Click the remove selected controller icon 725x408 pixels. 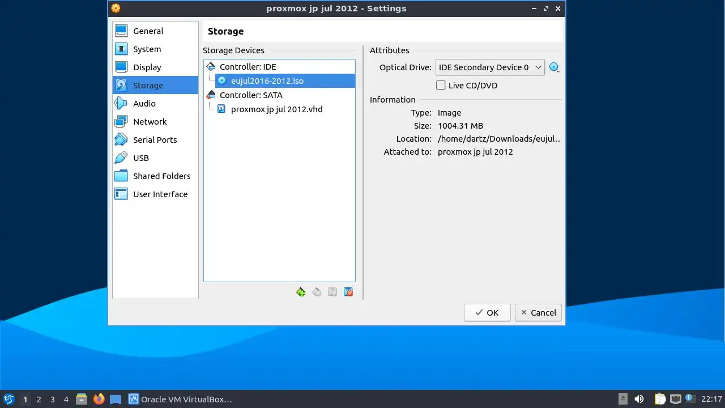tap(317, 292)
